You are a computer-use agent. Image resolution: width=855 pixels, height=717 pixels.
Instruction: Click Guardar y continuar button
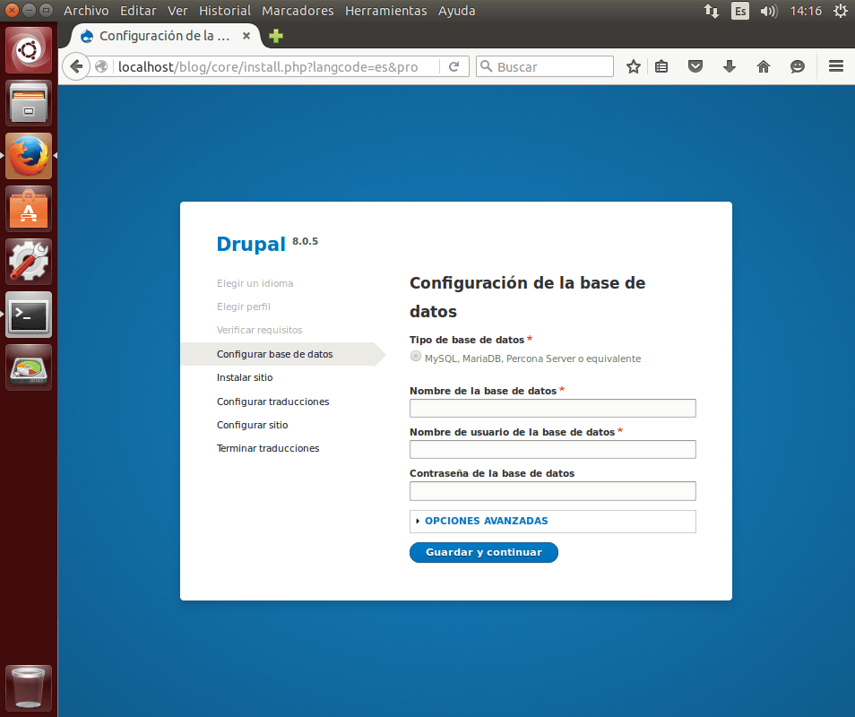[484, 552]
